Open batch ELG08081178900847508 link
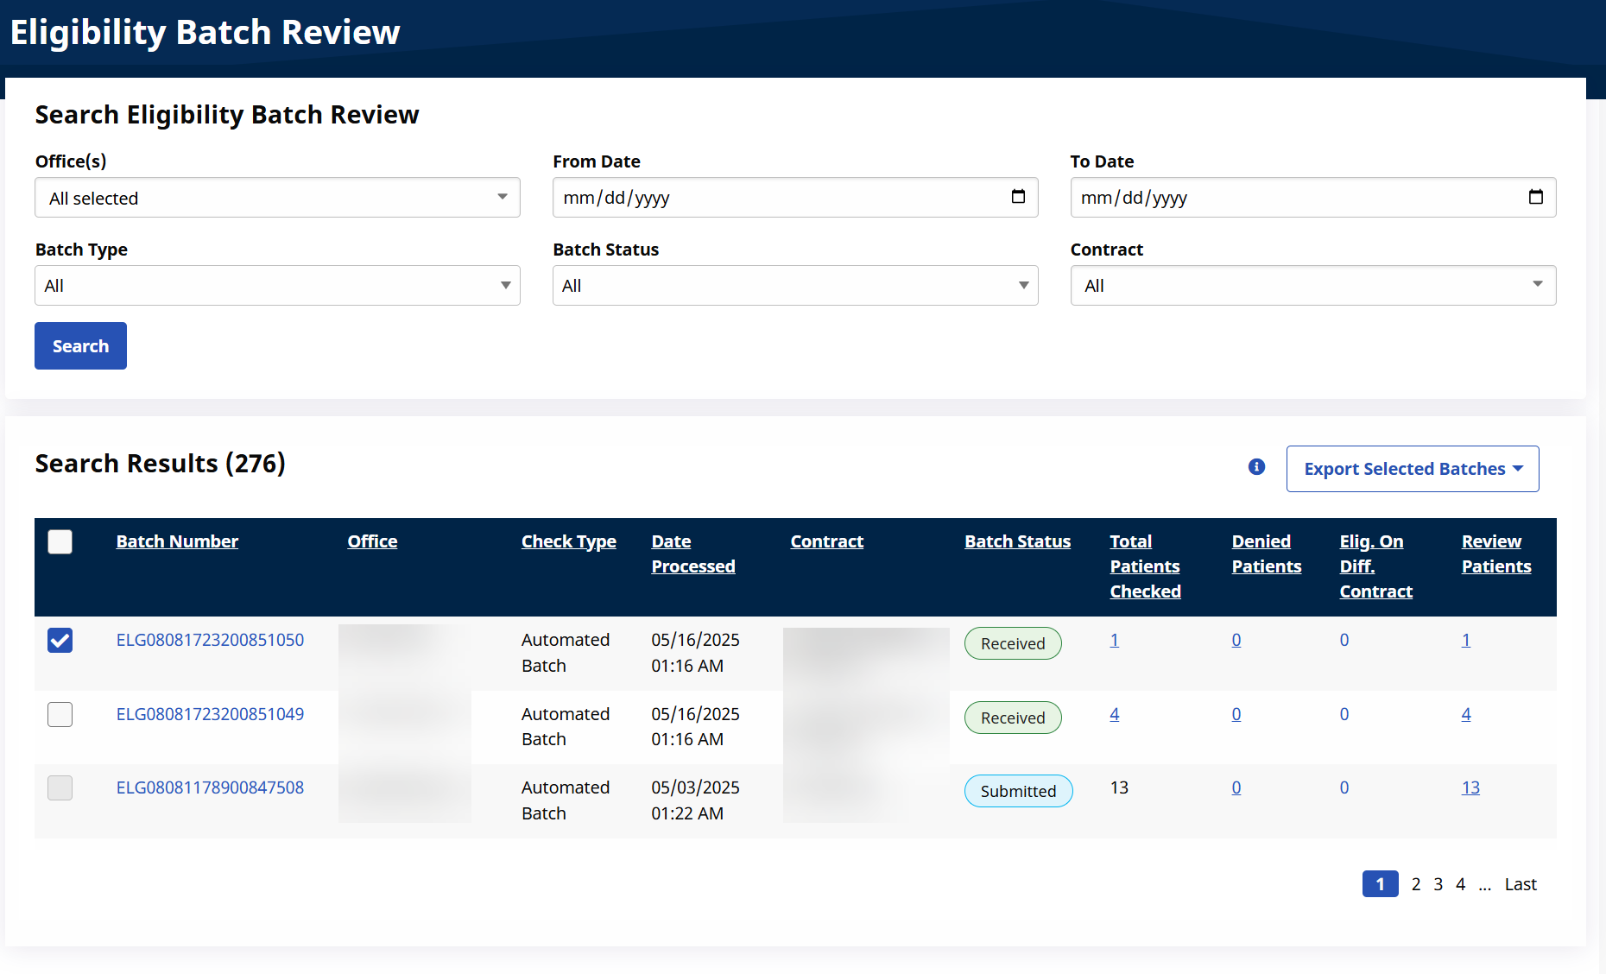The height and width of the screenshot is (974, 1606). point(210,787)
